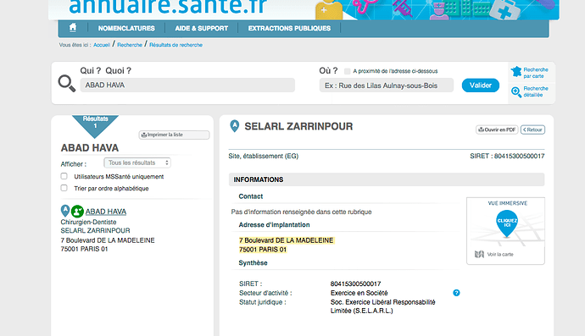The image size is (585, 336).
Task: Click the Valider button
Action: point(481,85)
